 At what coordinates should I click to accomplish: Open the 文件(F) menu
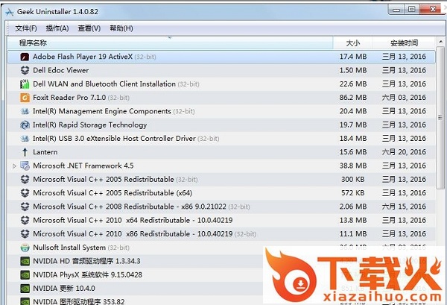click(x=26, y=28)
